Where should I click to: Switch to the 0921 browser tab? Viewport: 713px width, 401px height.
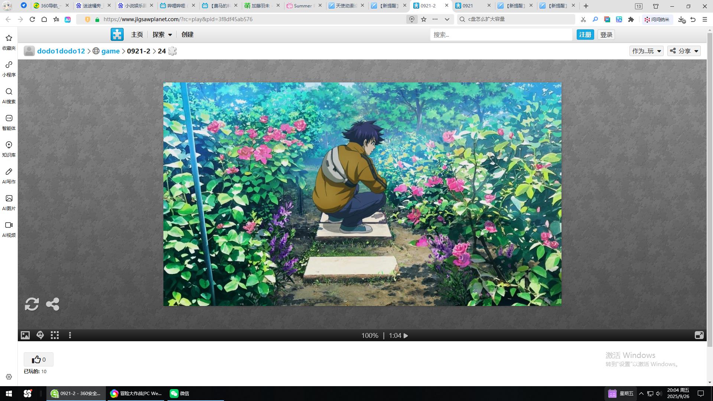coord(469,6)
